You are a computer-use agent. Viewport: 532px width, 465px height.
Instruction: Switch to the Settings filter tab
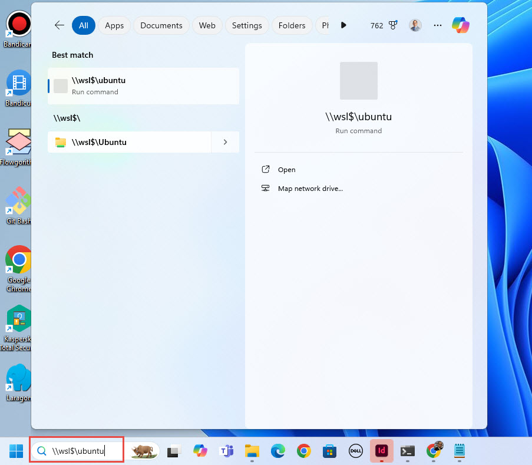click(x=247, y=25)
